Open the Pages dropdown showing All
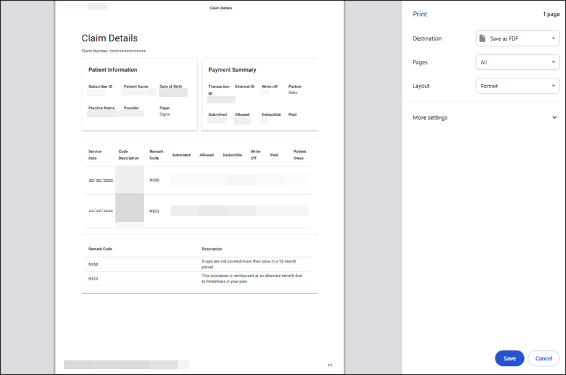 (517, 62)
